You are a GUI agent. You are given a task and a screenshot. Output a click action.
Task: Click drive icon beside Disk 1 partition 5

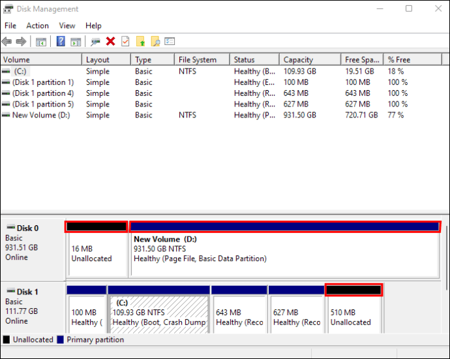click(6, 104)
